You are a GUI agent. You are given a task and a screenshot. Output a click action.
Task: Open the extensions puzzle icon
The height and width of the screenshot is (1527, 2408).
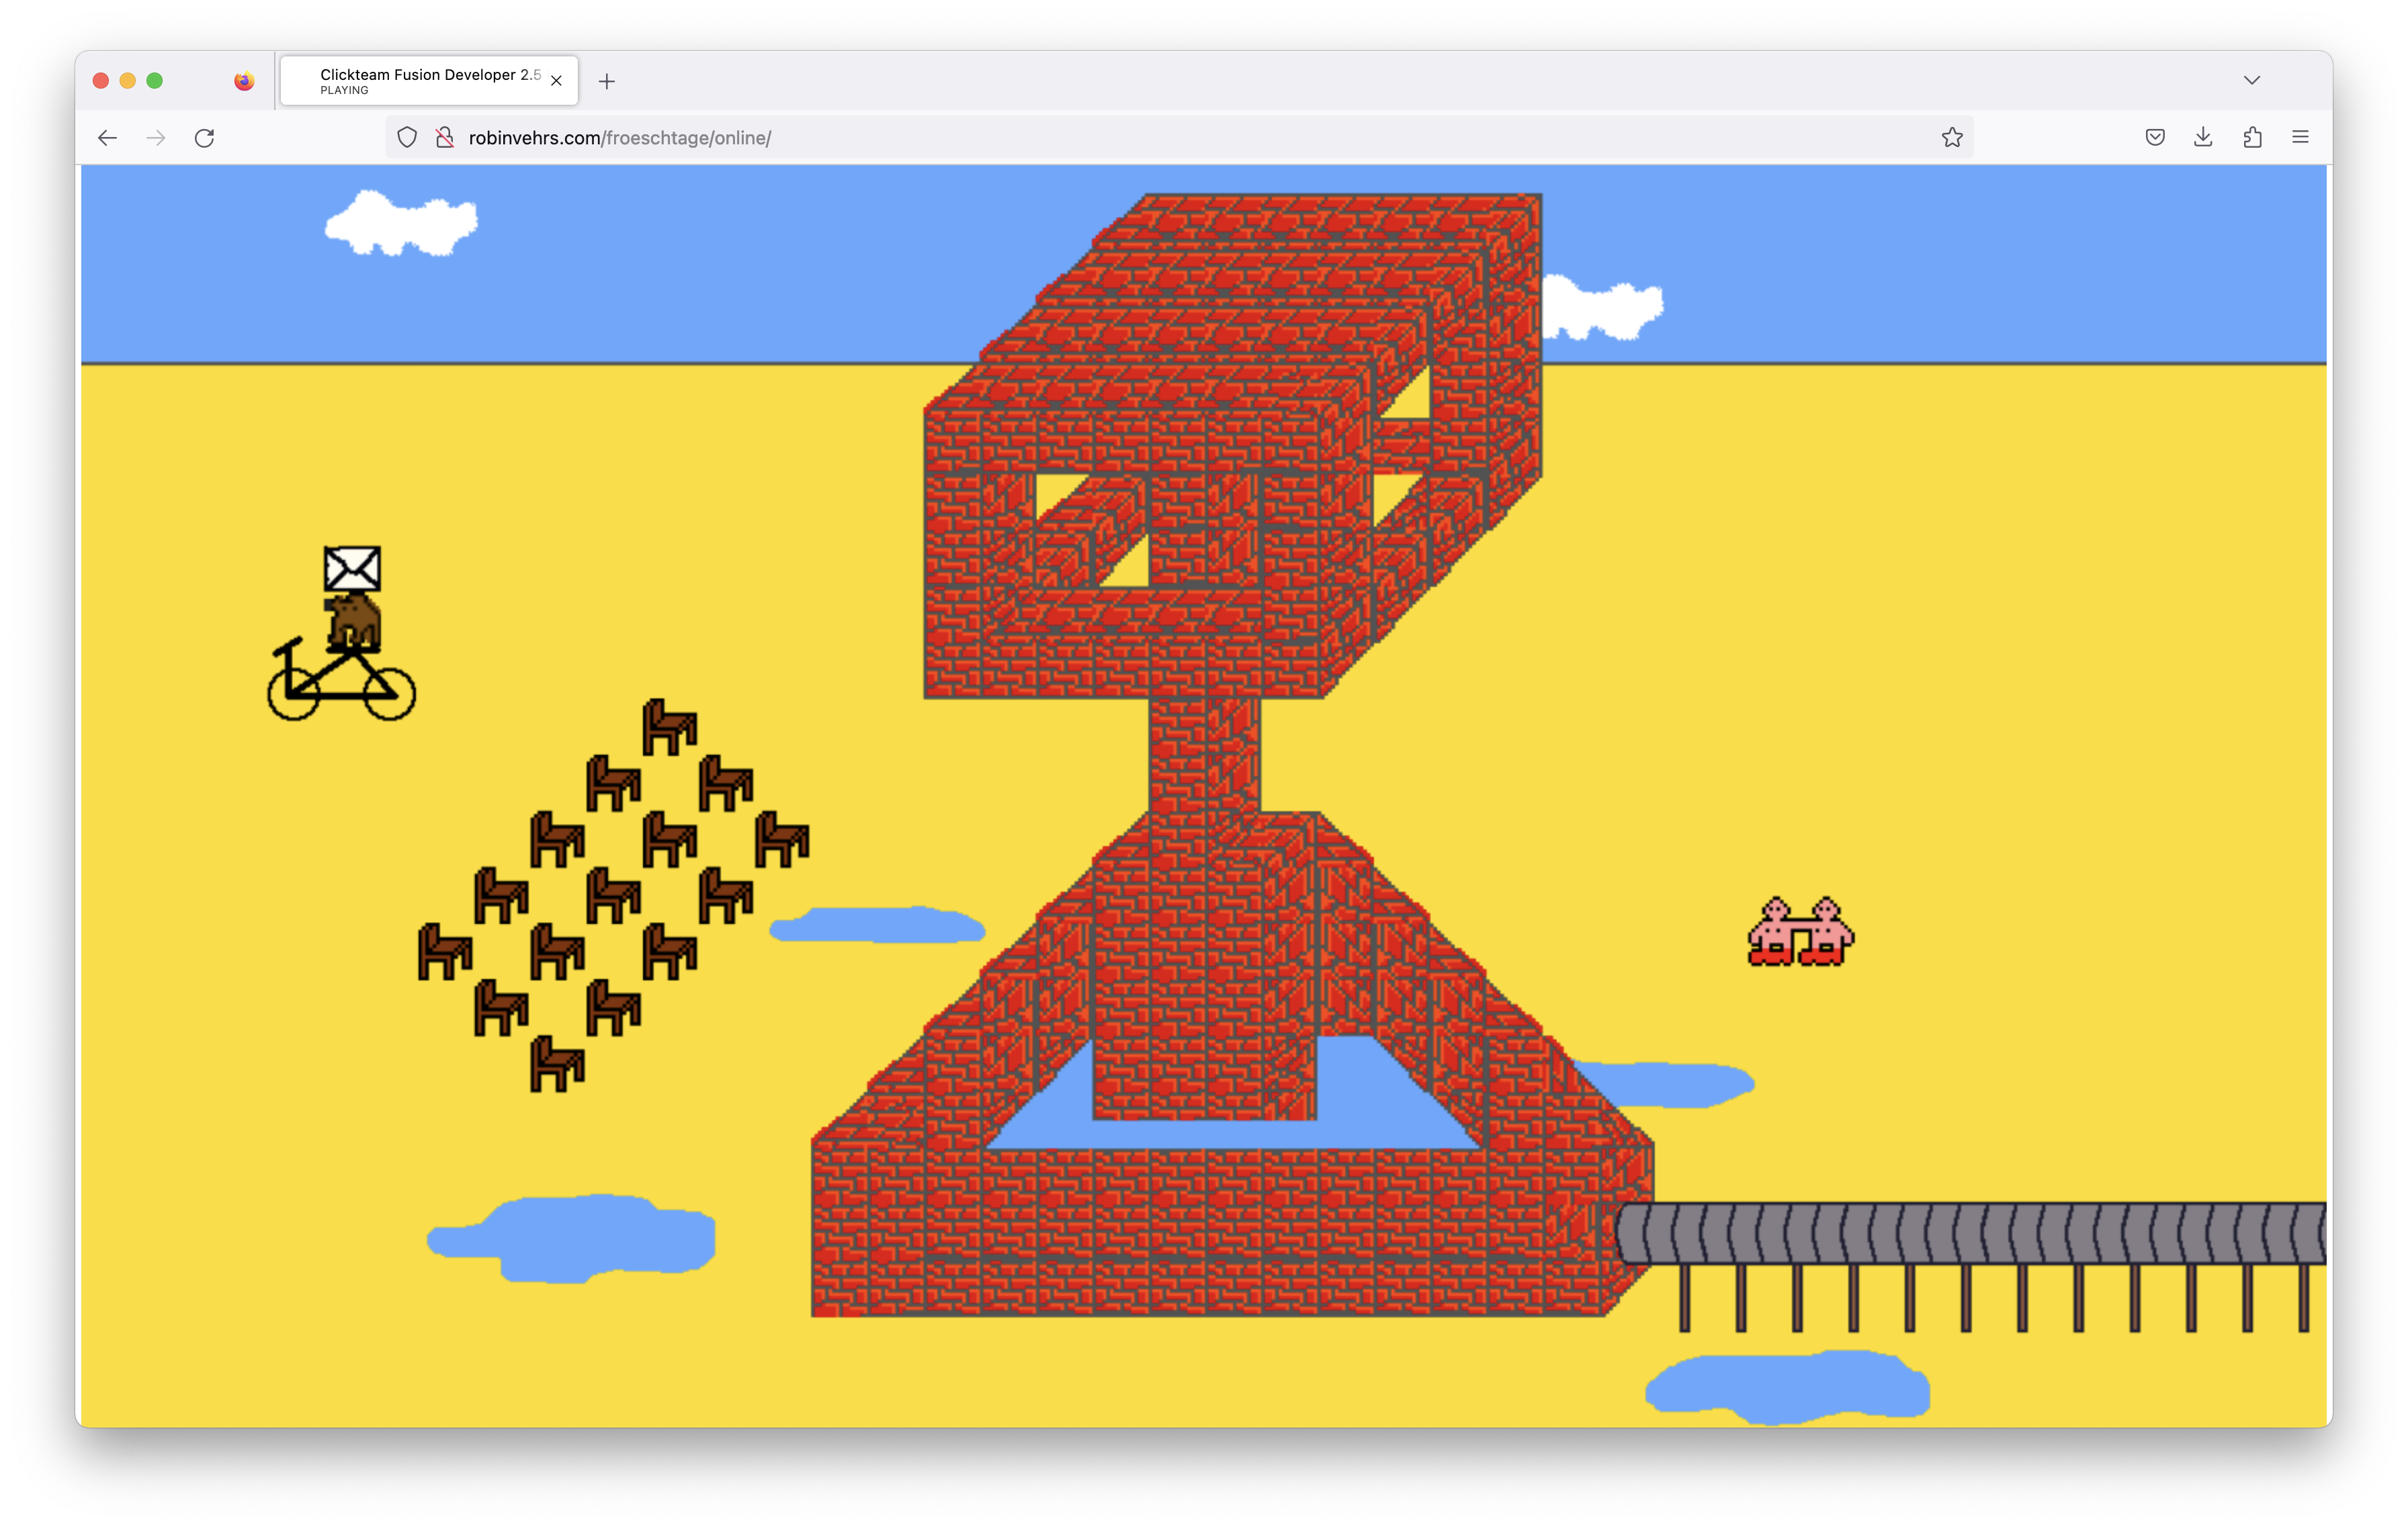click(x=2252, y=138)
